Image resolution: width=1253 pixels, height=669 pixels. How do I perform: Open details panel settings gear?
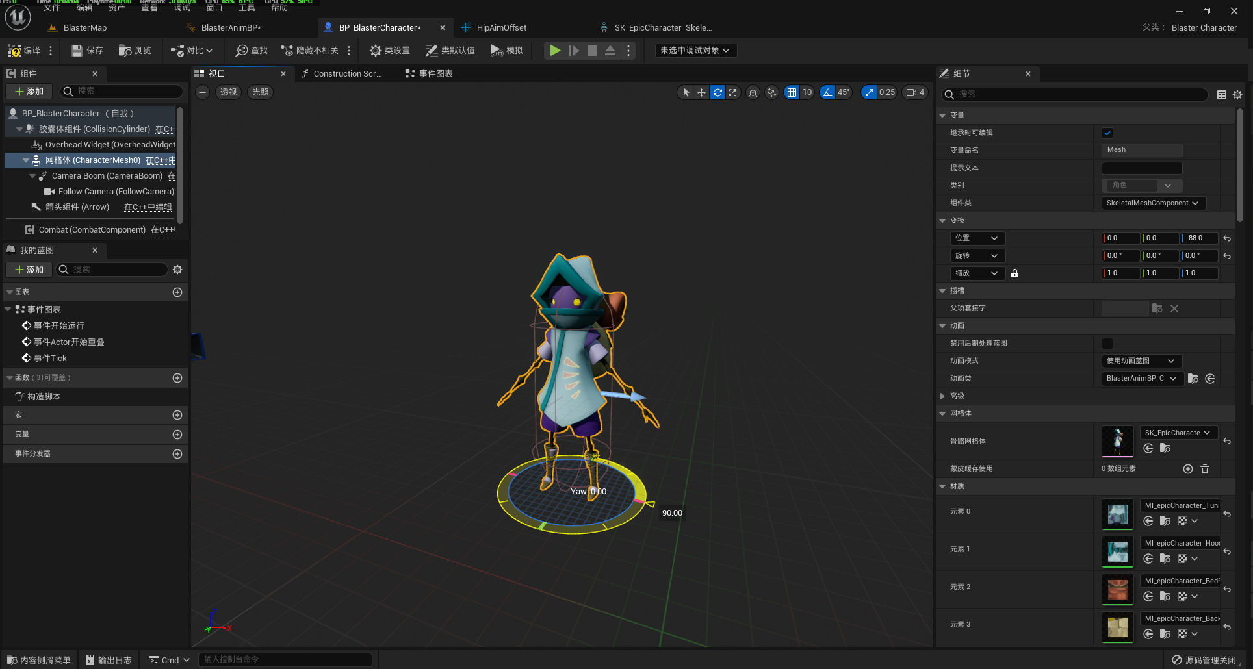click(x=1237, y=95)
